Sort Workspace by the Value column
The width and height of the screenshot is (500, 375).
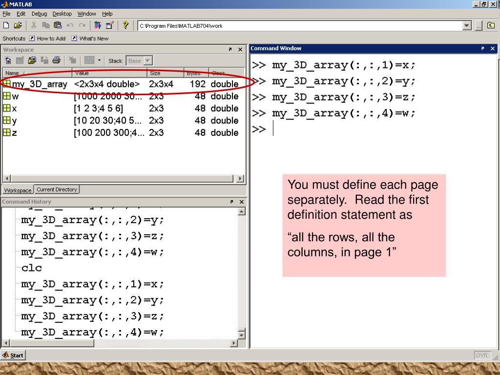pyautogui.click(x=109, y=73)
